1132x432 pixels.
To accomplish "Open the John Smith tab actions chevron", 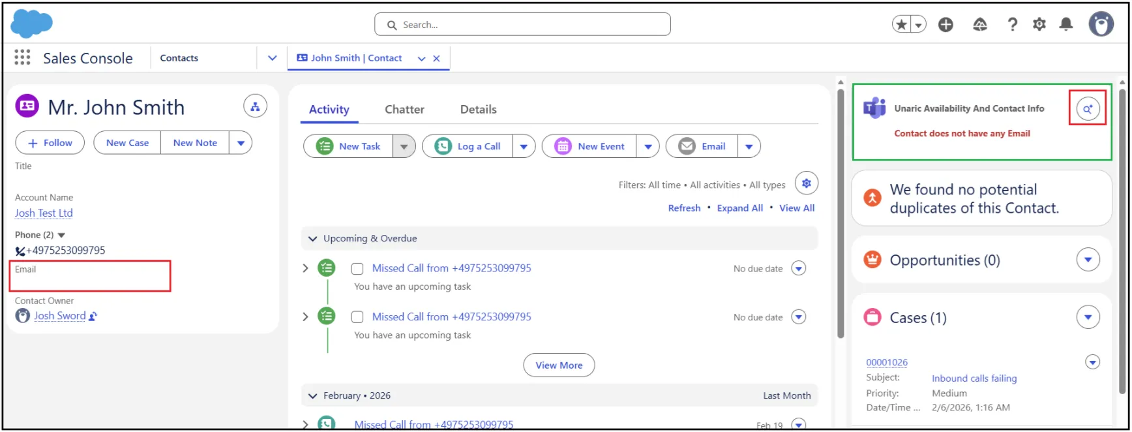I will (422, 59).
